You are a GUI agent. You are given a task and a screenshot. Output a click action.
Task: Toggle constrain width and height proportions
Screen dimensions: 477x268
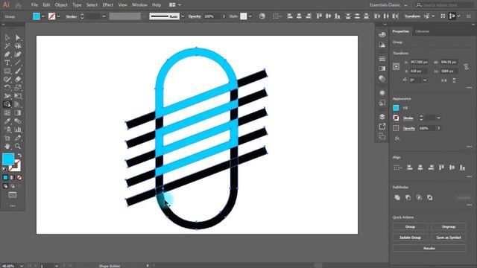point(466,66)
